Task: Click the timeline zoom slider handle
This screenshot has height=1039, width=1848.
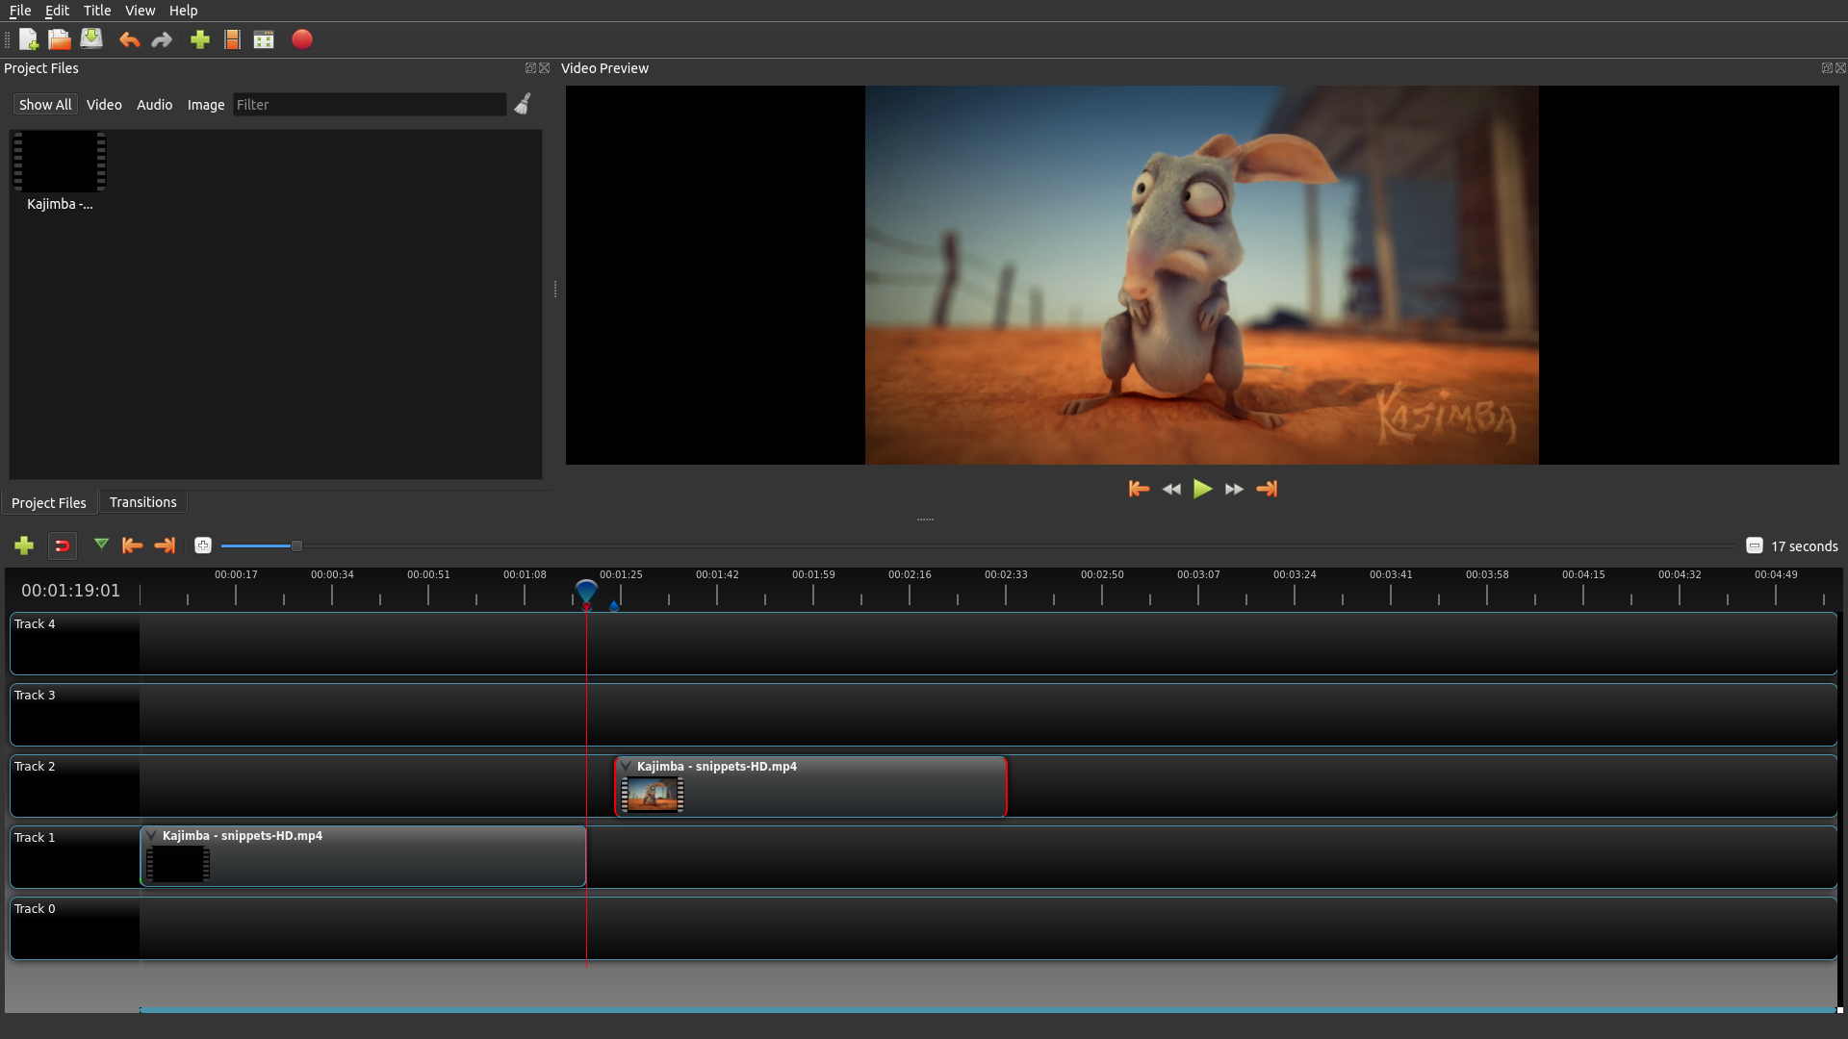Action: (x=296, y=545)
